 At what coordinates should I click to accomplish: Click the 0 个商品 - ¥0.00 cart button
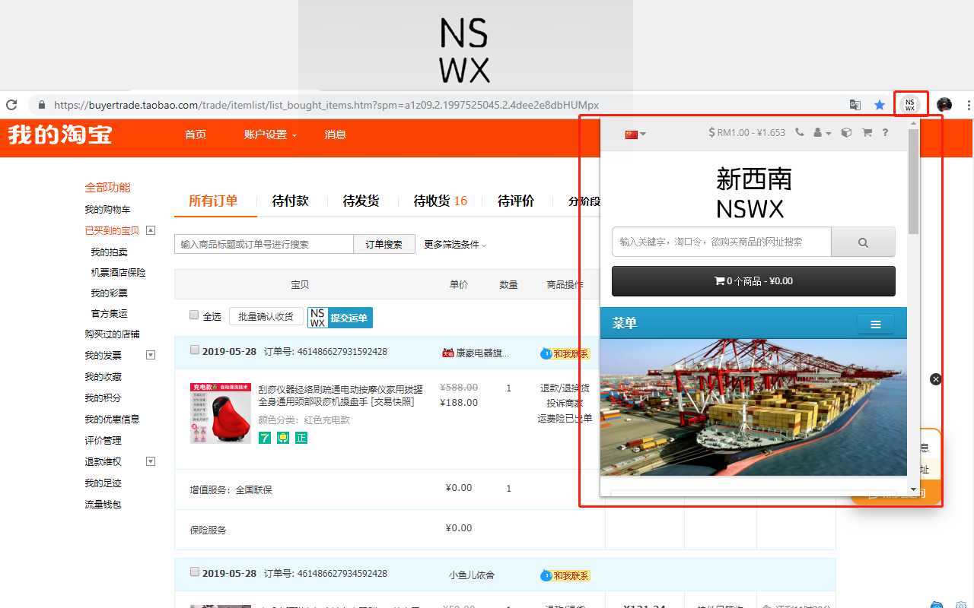pyautogui.click(x=753, y=281)
